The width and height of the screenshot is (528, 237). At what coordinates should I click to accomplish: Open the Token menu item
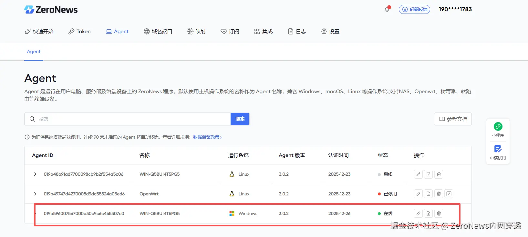(79, 31)
